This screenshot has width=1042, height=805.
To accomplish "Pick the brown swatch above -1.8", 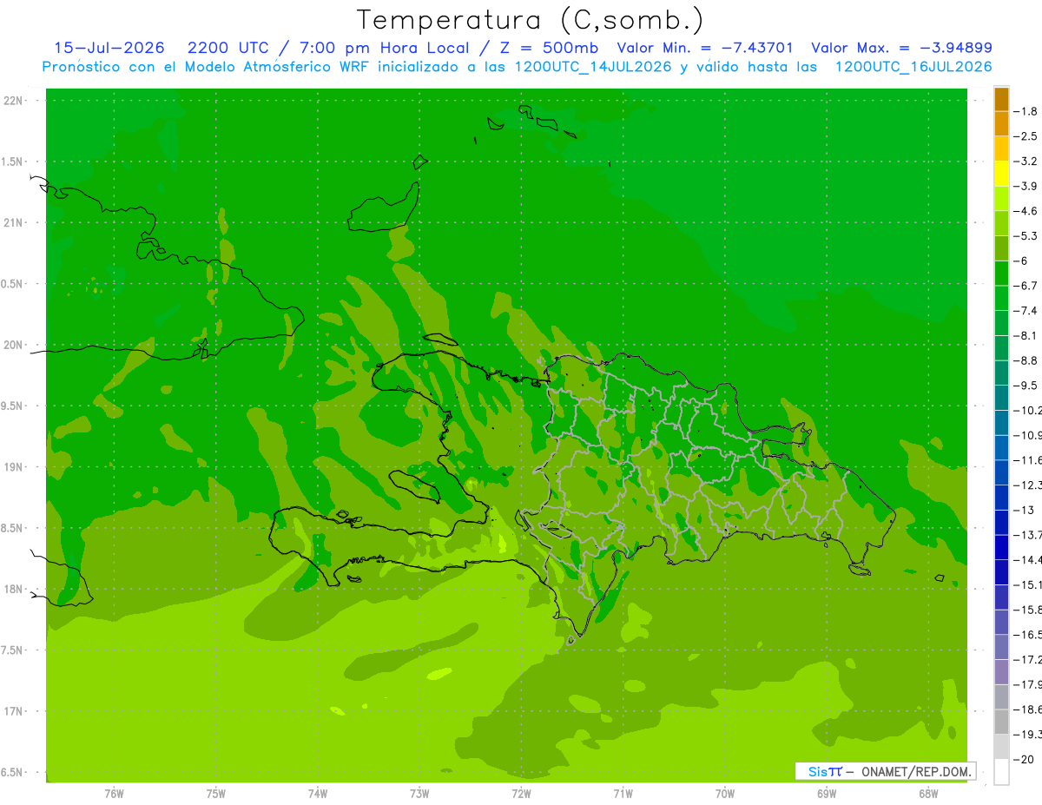I will [1001, 99].
